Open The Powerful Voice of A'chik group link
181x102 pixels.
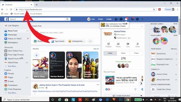coord(71,85)
